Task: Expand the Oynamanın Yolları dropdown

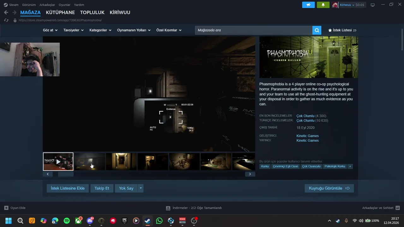Action: click(x=134, y=30)
